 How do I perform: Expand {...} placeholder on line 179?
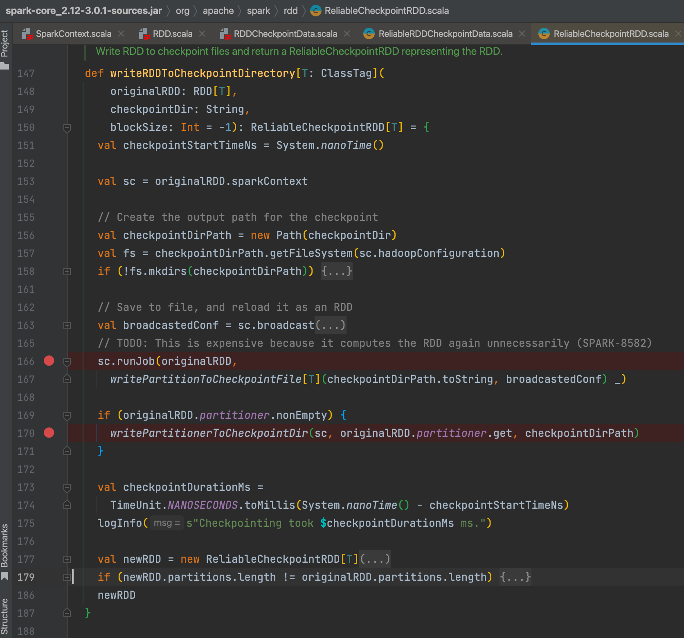515,577
